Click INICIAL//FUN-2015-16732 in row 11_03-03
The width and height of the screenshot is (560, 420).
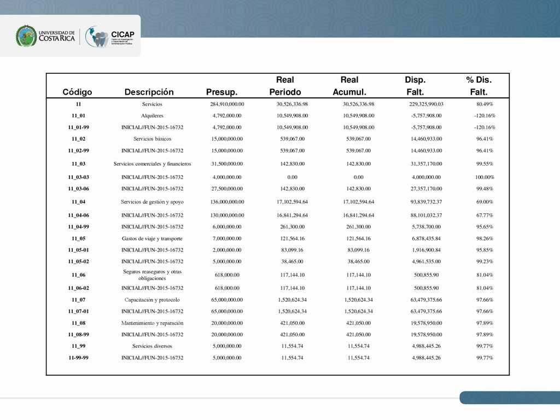tap(152, 177)
